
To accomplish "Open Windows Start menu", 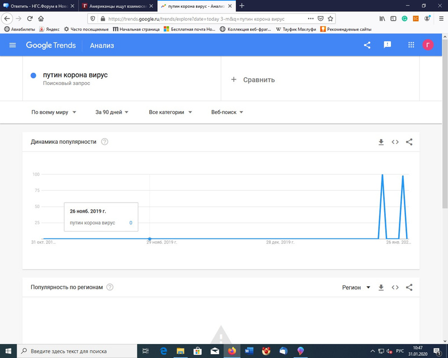I will [8, 351].
